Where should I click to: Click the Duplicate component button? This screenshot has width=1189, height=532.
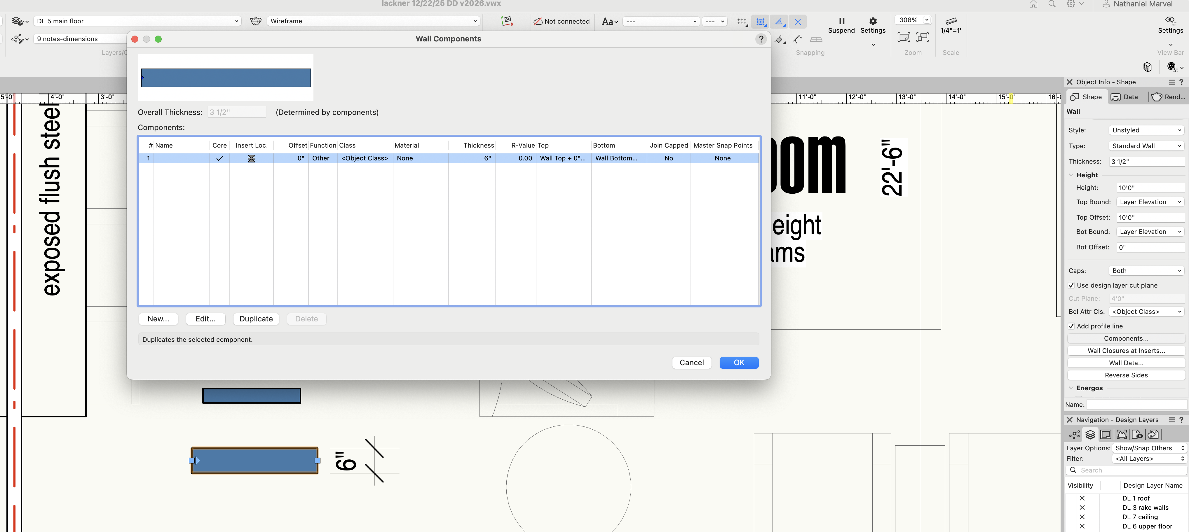(x=256, y=319)
